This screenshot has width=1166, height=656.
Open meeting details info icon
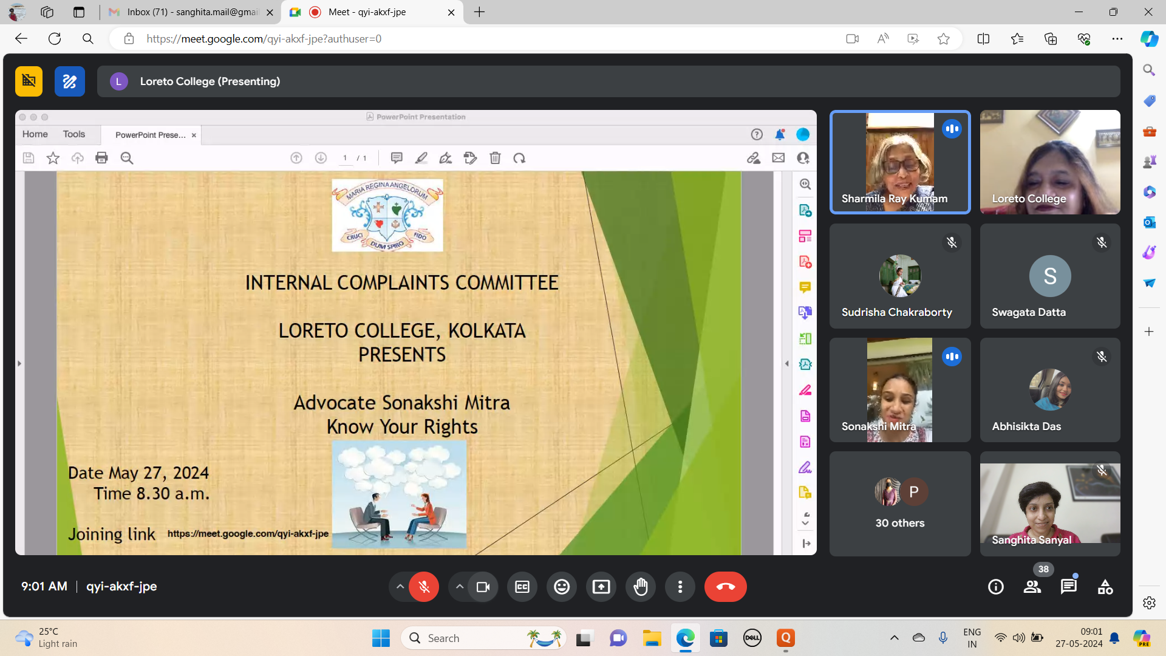click(995, 587)
